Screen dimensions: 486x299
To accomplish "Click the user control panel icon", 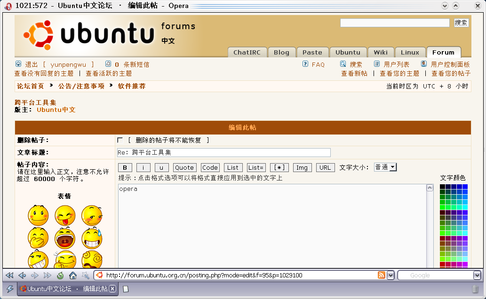I will click(424, 64).
